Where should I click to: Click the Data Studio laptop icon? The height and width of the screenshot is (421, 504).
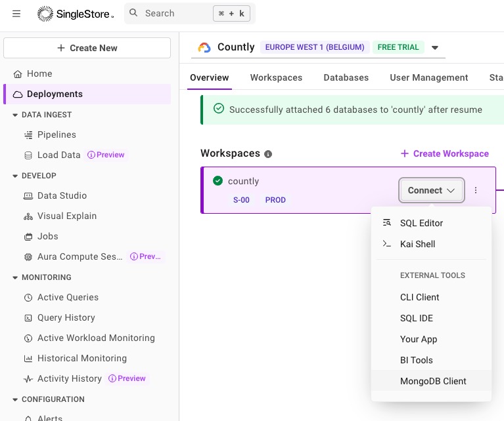click(28, 195)
